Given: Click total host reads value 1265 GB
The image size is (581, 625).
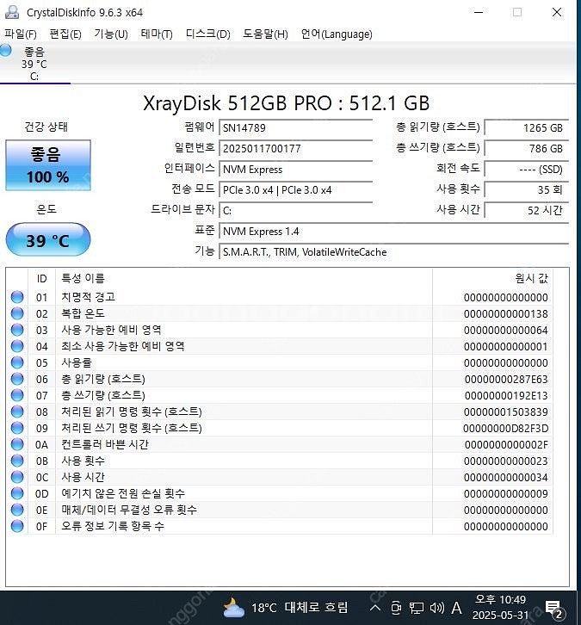Looking at the screenshot, I should pyautogui.click(x=527, y=128).
